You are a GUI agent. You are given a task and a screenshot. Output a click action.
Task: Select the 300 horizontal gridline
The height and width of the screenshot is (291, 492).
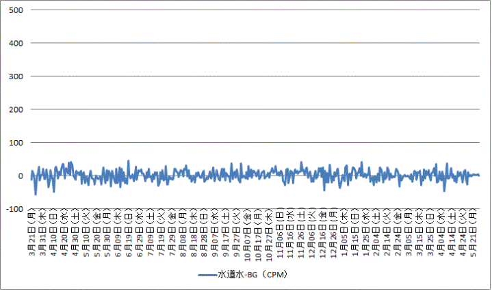[x=253, y=77]
